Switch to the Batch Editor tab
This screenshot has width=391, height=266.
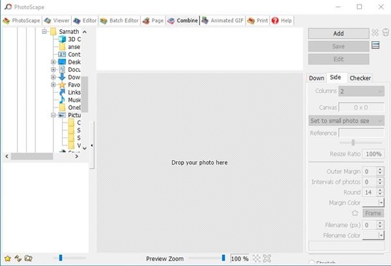[x=120, y=20]
